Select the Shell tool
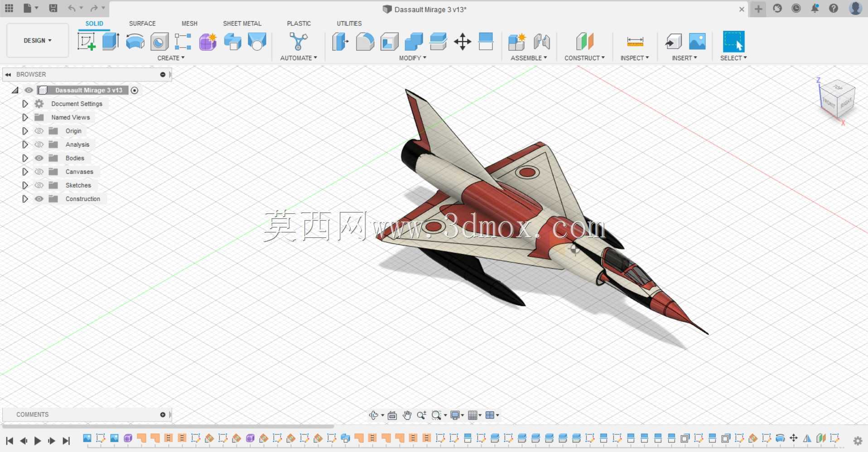 coord(389,42)
